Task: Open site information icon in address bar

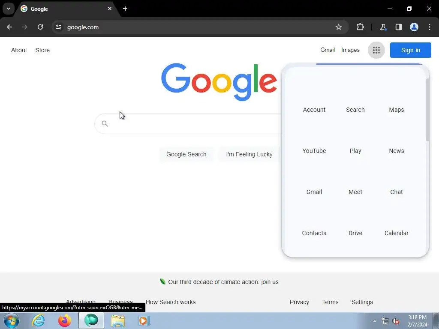Action: click(x=59, y=27)
